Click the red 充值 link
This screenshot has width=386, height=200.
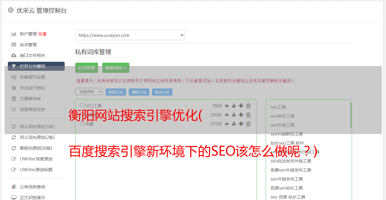(42, 34)
